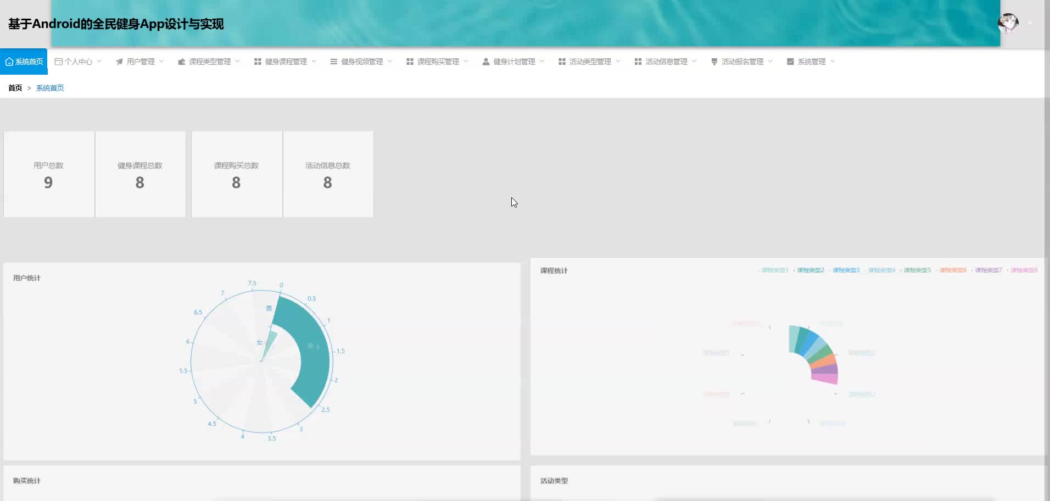The height and width of the screenshot is (501, 1050).
Task: Toggle 课程类型1 in the course chart legend
Action: (x=773, y=270)
